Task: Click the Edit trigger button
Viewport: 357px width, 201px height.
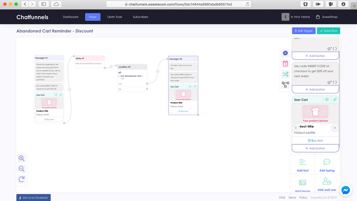Action: click(x=304, y=31)
